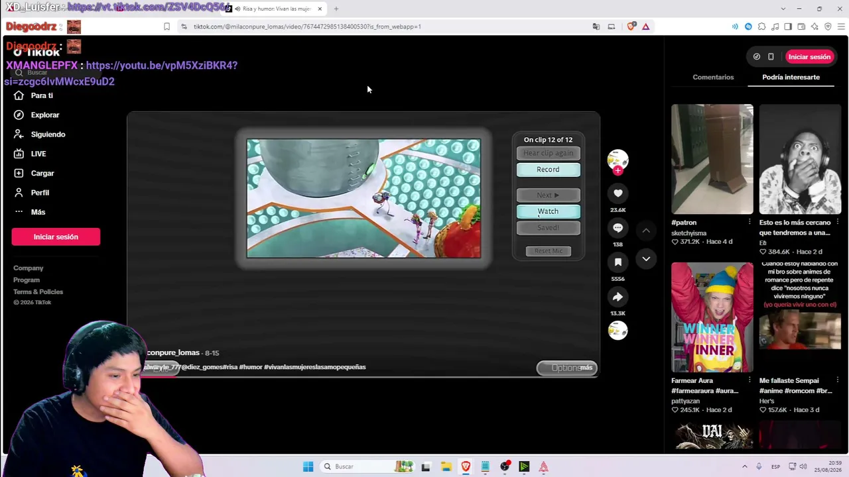Open the Brave Wallet icon
This screenshot has width=849, height=477.
click(801, 26)
